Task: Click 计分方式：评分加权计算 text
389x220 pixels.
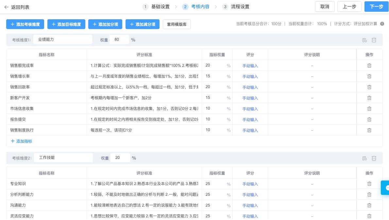Action: [x=356, y=24]
